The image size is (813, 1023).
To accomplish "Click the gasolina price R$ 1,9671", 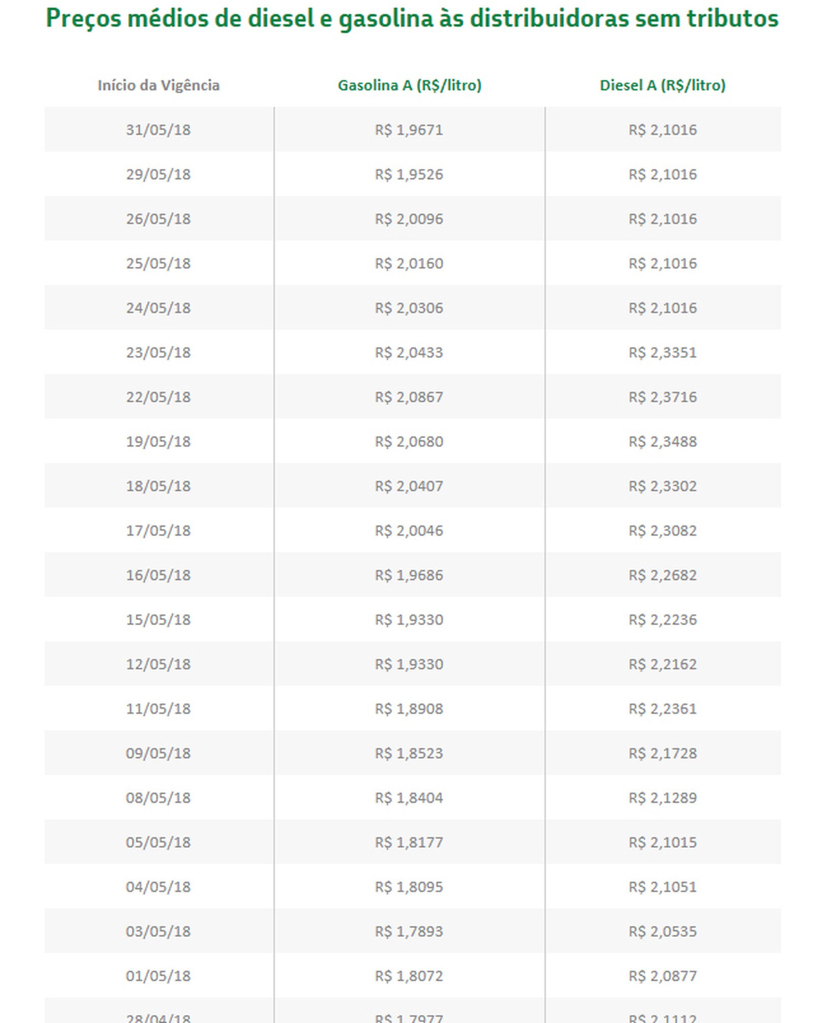I will pos(409,130).
